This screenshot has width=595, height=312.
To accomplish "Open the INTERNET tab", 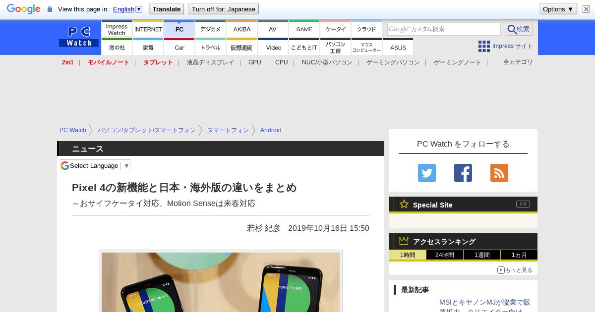I will [148, 29].
